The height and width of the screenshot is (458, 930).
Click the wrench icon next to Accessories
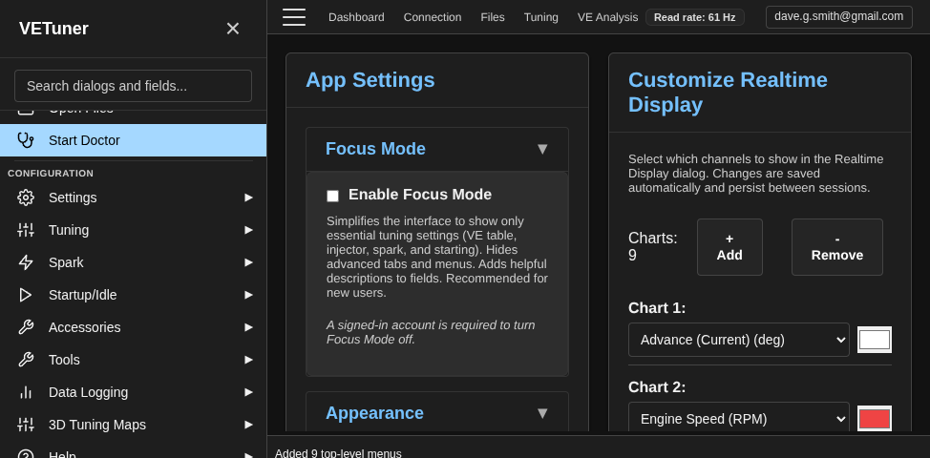pyautogui.click(x=26, y=327)
